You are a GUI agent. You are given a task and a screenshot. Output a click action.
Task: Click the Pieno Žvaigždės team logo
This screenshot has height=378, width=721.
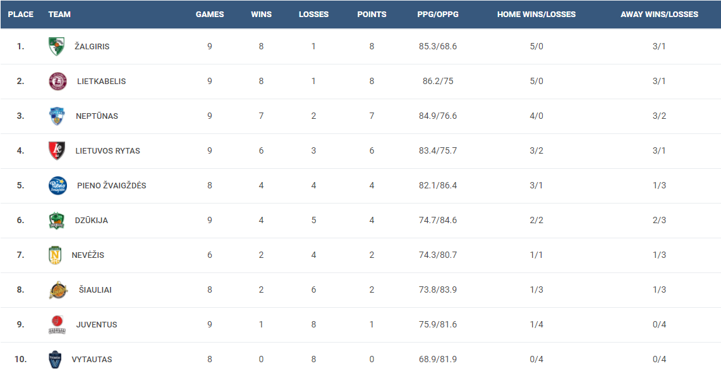(x=58, y=185)
